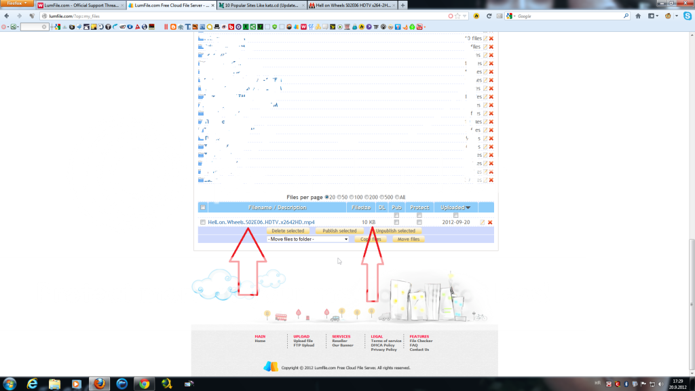Image resolution: width=695 pixels, height=391 pixels.
Task: Click the Skype icon in browser toolbar
Action: pyautogui.click(x=687, y=16)
